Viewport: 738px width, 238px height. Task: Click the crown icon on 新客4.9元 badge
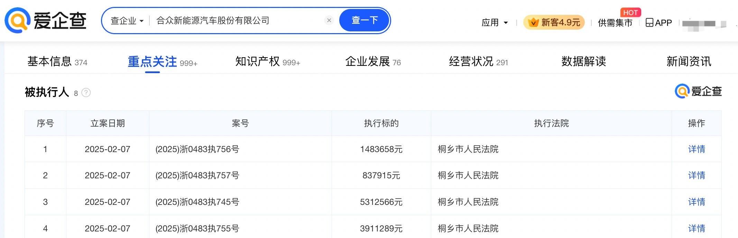click(533, 23)
